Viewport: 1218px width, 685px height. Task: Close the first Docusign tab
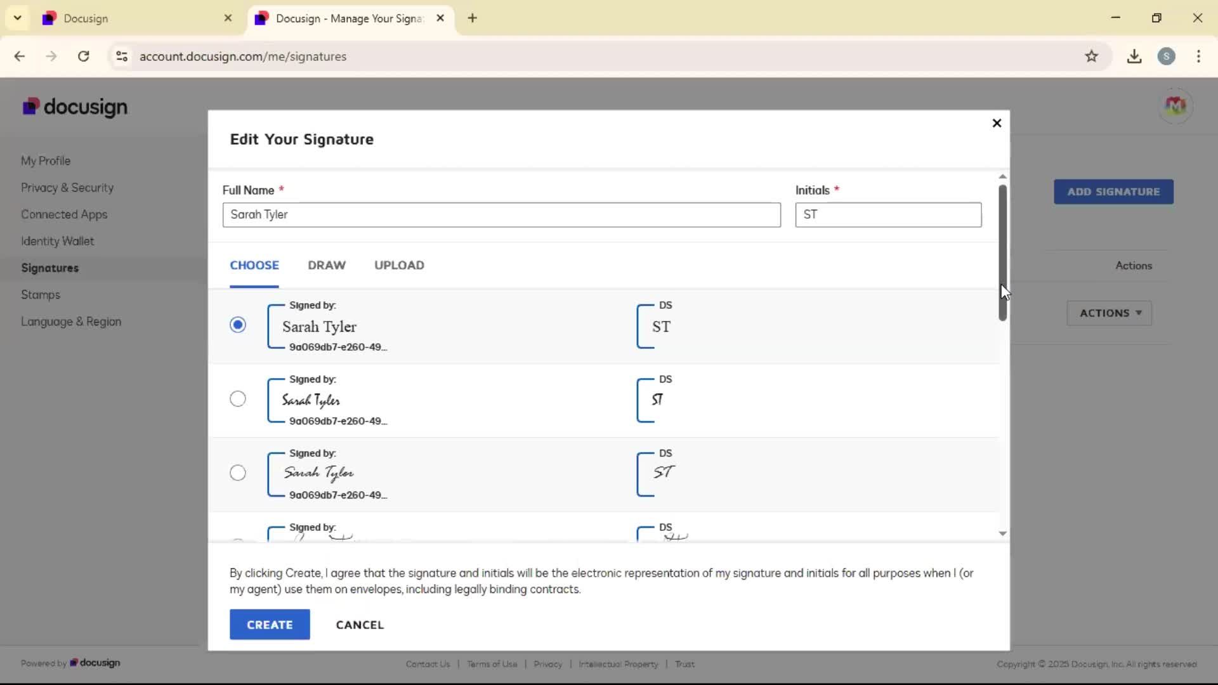coord(228,18)
